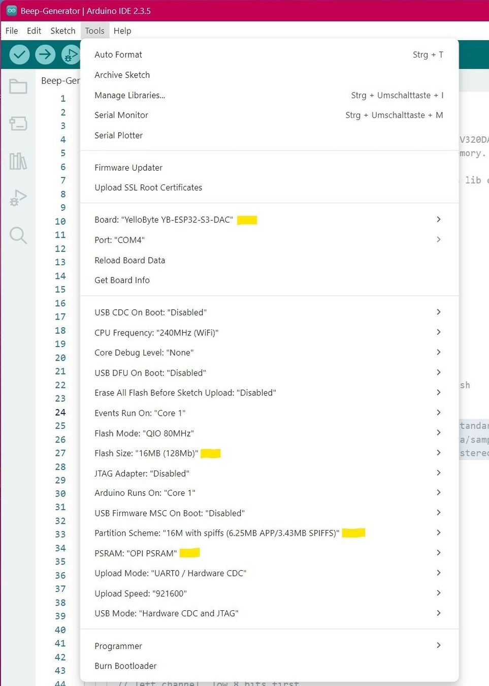Screen dimensions: 489x686
Task: Expand USB CDC On Boot options
Action: coord(269,313)
